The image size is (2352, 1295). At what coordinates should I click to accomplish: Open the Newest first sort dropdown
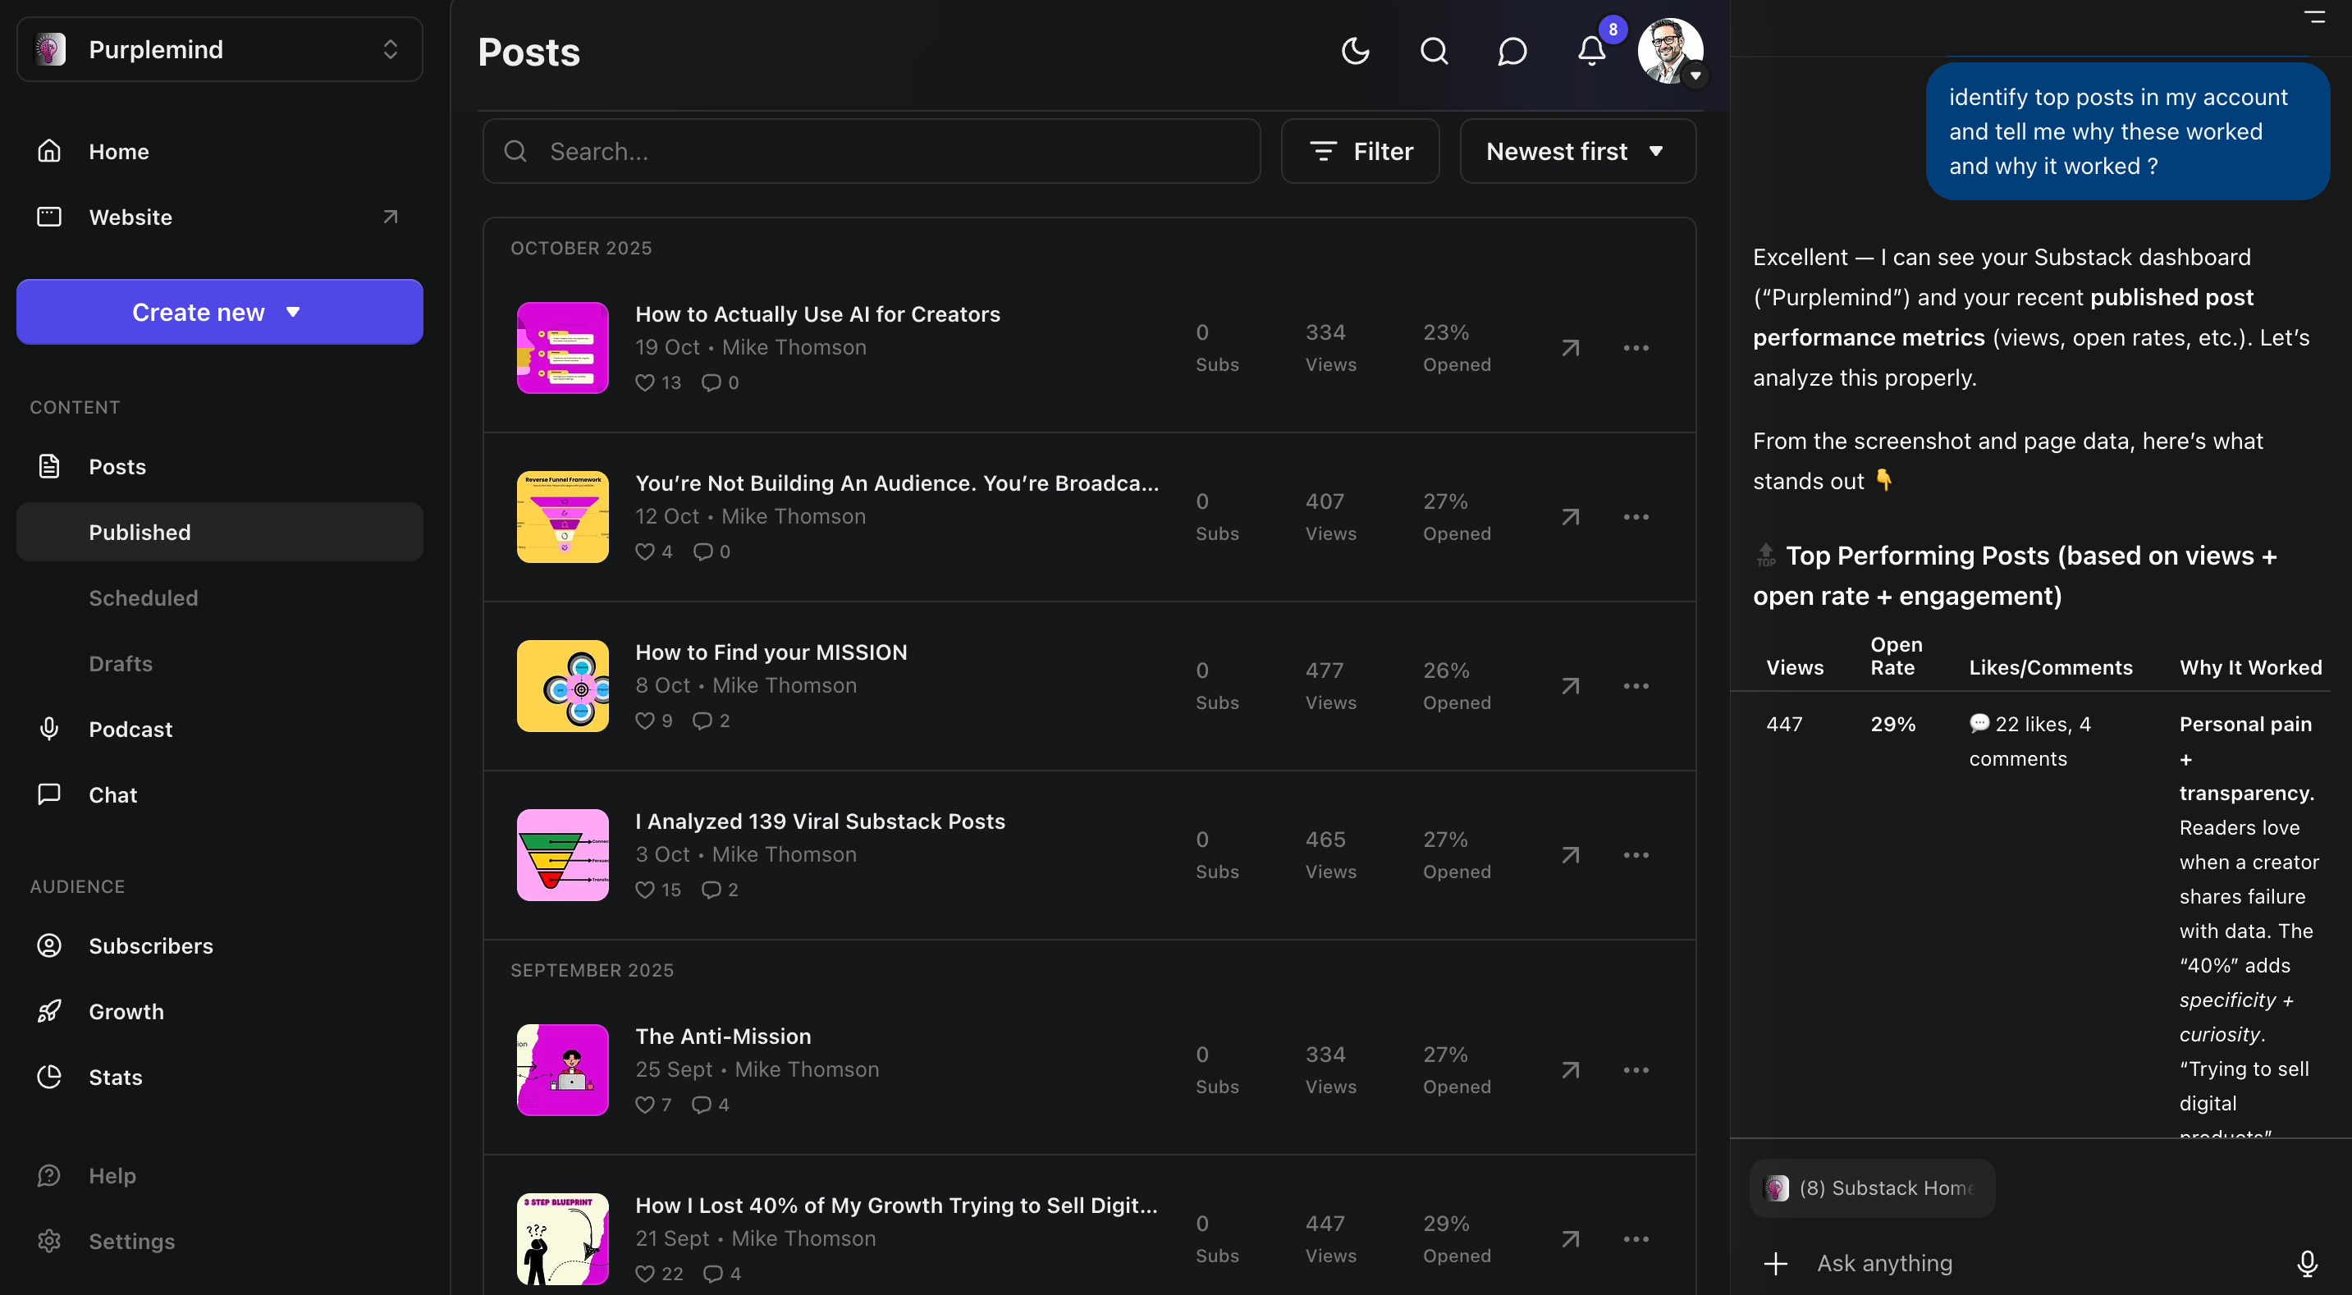coord(1576,152)
